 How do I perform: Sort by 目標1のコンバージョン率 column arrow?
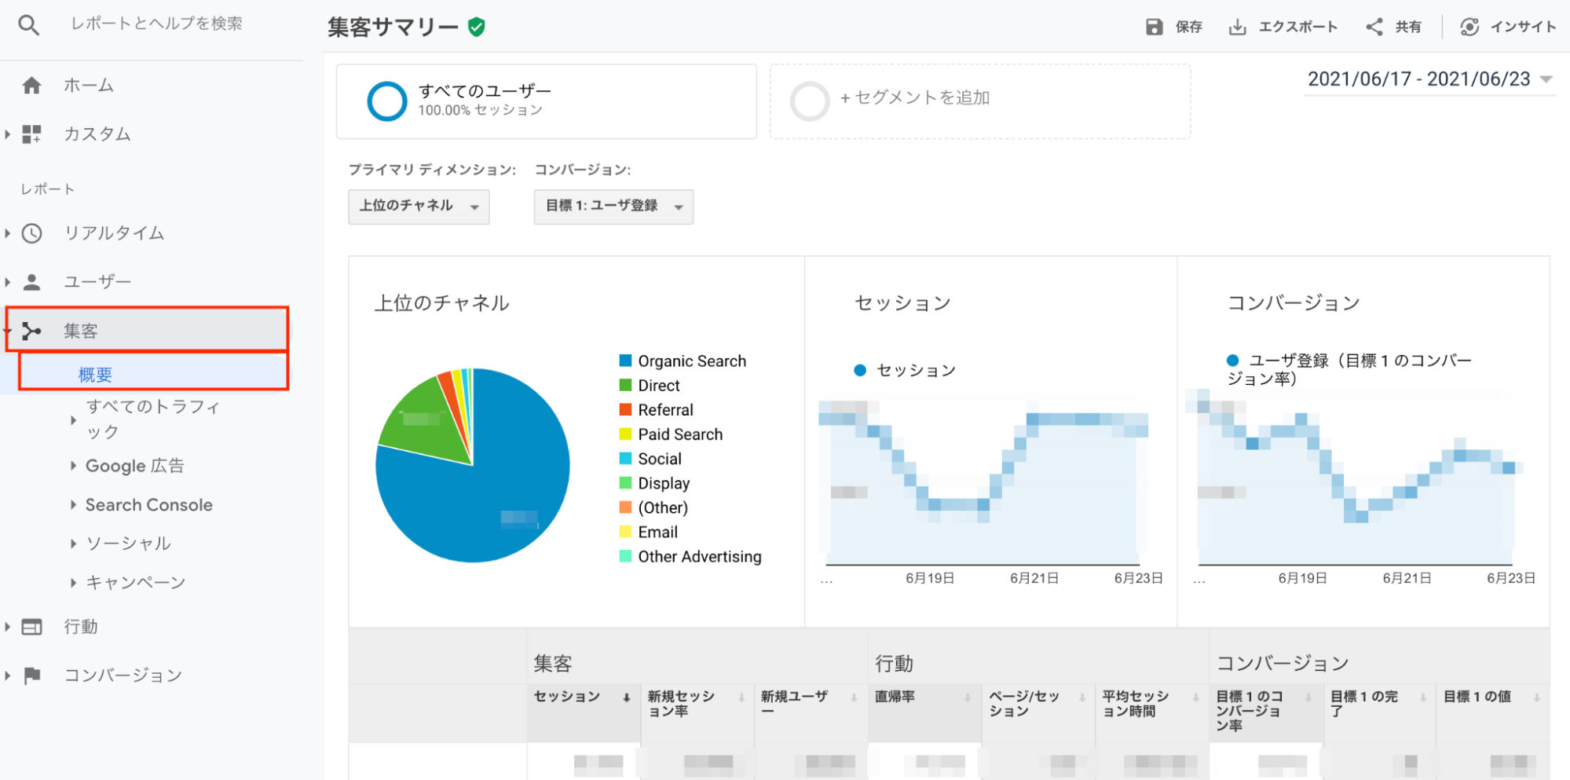pyautogui.click(x=1308, y=698)
